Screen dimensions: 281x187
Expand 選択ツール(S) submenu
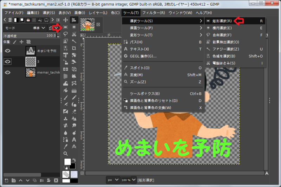pyautogui.click(x=163, y=21)
